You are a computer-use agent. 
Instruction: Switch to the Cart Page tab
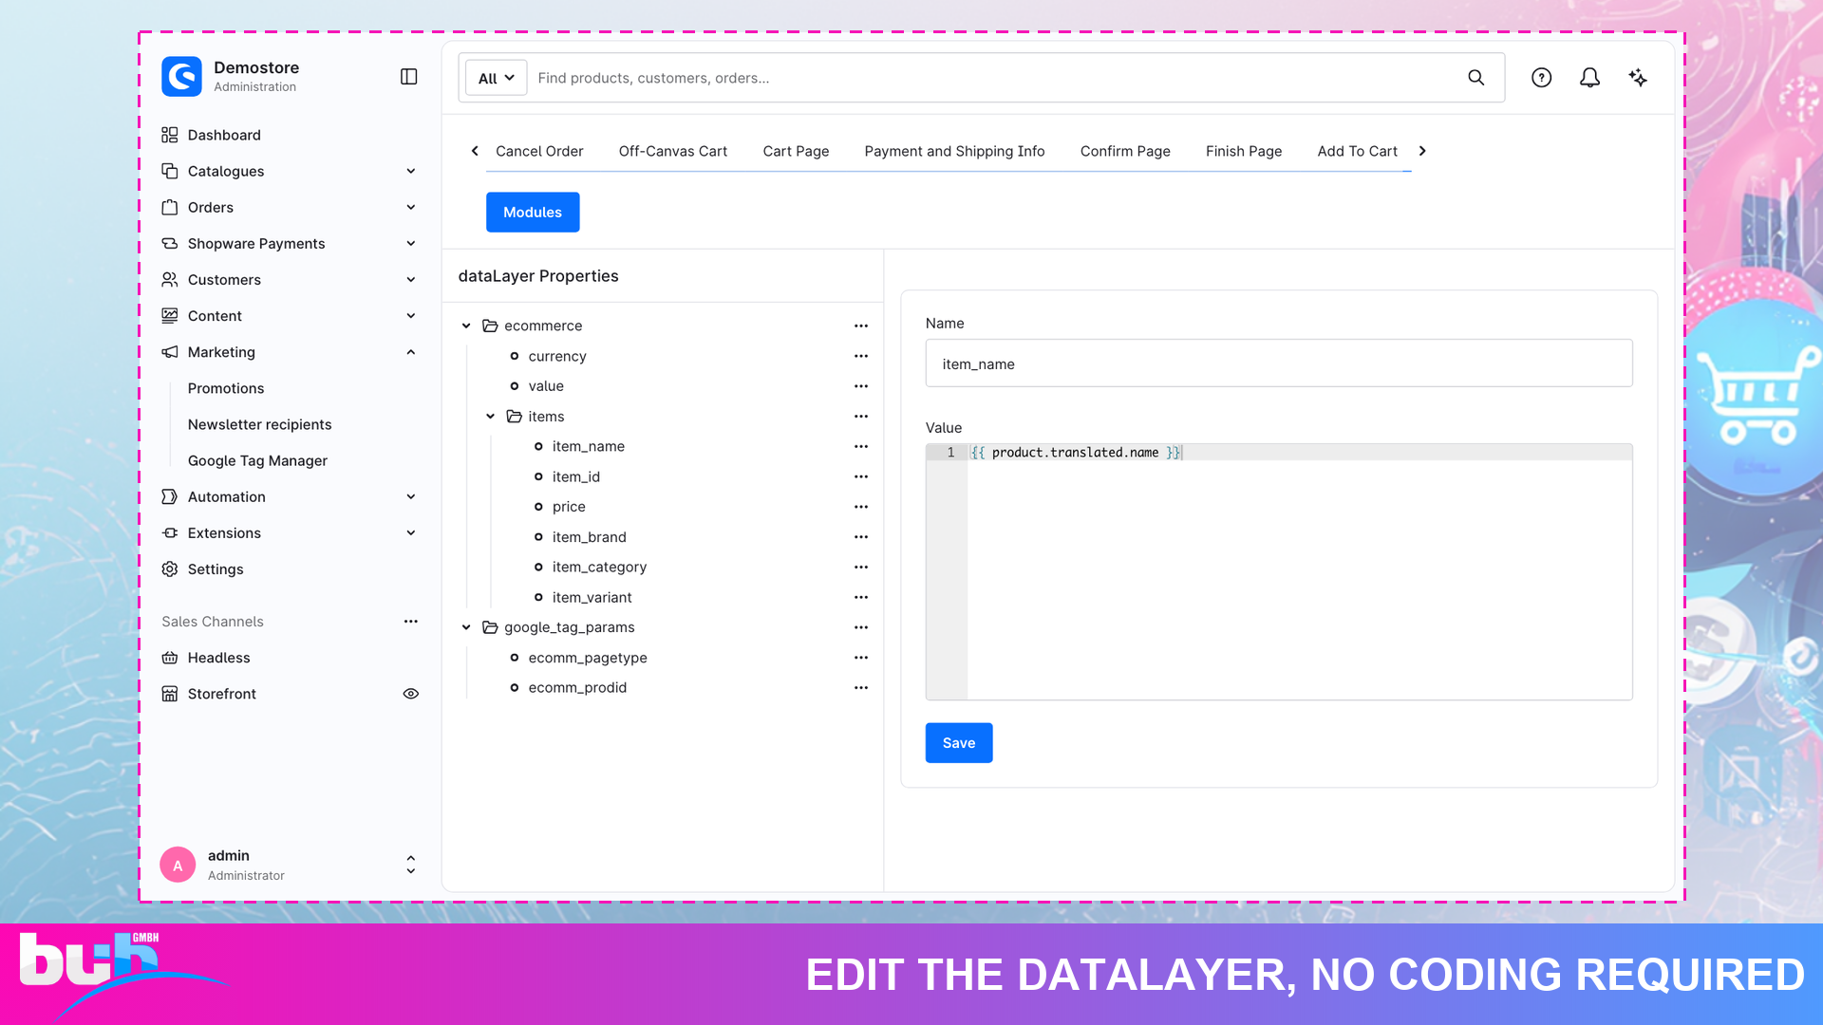point(796,151)
